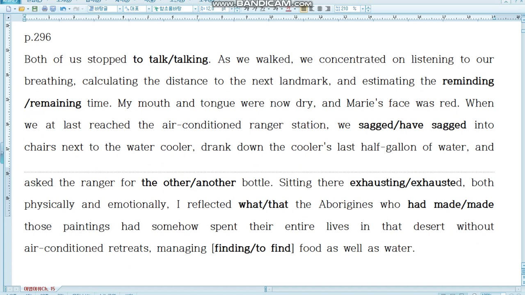
Task: Click the bold text "to talk/talking"
Action: [170, 59]
